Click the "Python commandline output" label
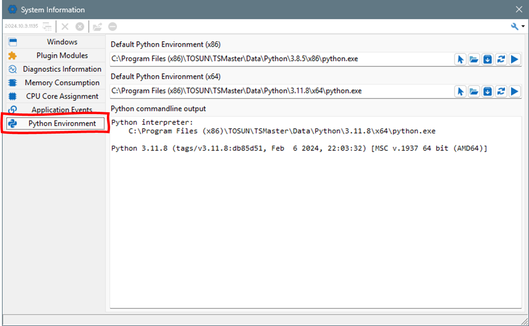 [158, 109]
